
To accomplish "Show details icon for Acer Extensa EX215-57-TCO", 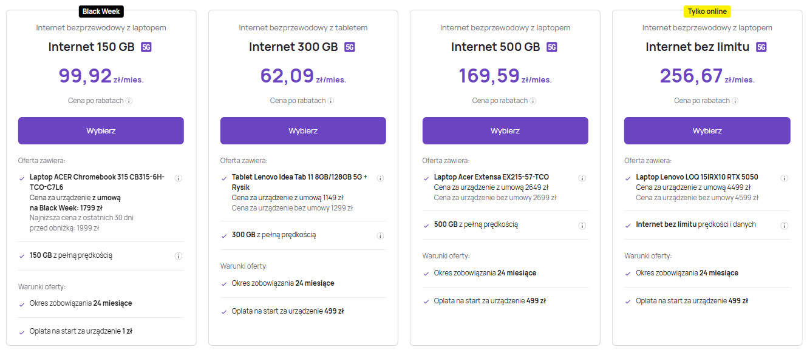I will coord(582,178).
